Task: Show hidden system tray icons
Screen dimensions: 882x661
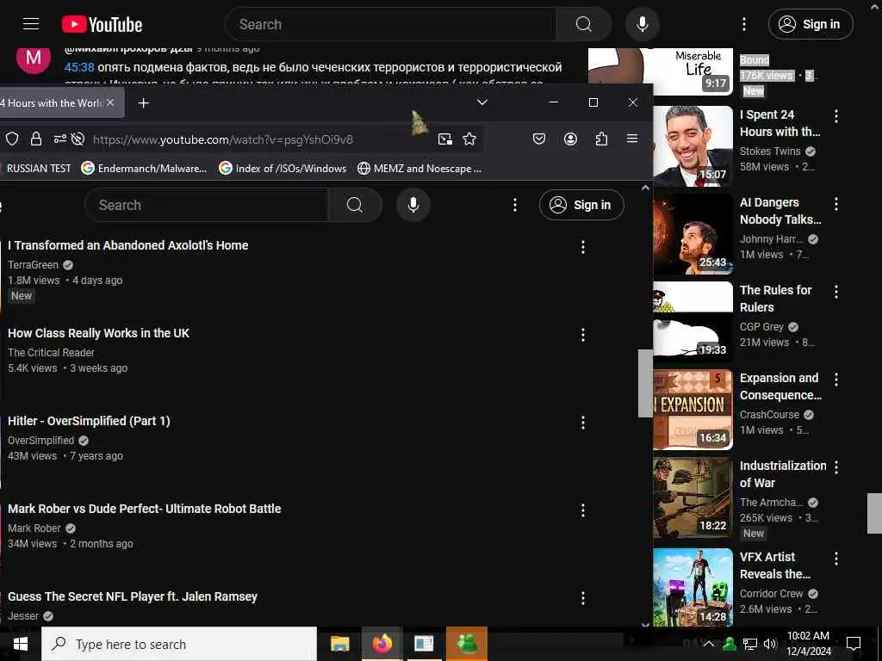Action: pos(709,644)
